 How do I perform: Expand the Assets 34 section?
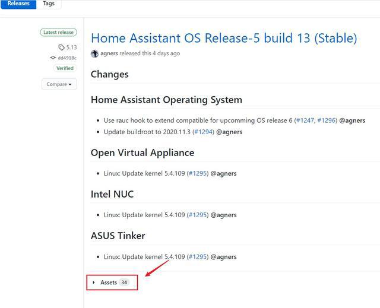[x=112, y=282]
